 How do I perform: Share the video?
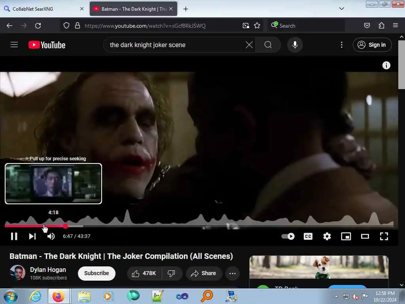(204, 273)
